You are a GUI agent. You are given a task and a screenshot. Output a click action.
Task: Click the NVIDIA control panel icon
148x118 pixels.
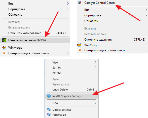(x=4, y=40)
